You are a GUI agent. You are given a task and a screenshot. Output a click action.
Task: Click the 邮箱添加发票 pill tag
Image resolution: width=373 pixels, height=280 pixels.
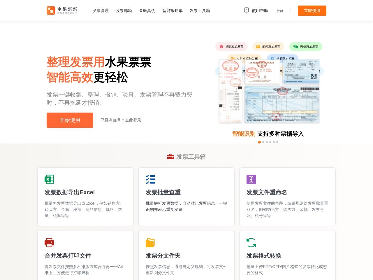268,47
